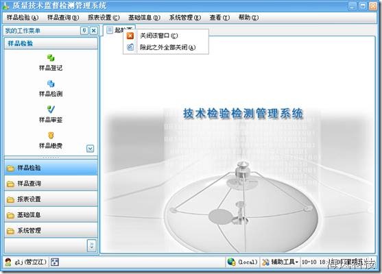Viewport: 382px width, 274px height.
Task: Open the 样品查询(B) menu
Action: point(63,18)
